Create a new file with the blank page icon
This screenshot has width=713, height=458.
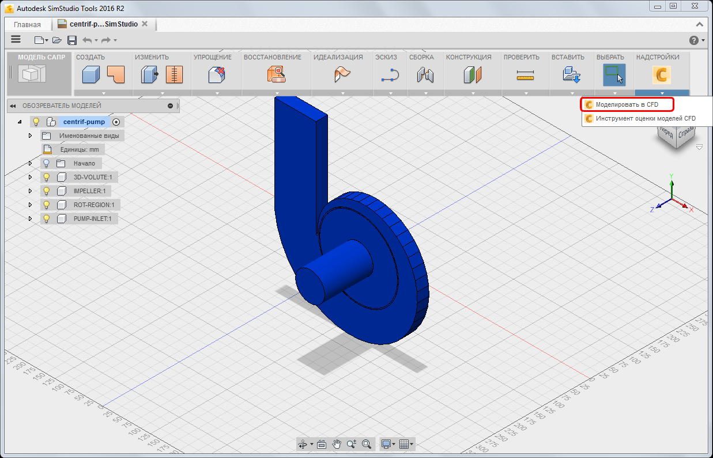[39, 40]
